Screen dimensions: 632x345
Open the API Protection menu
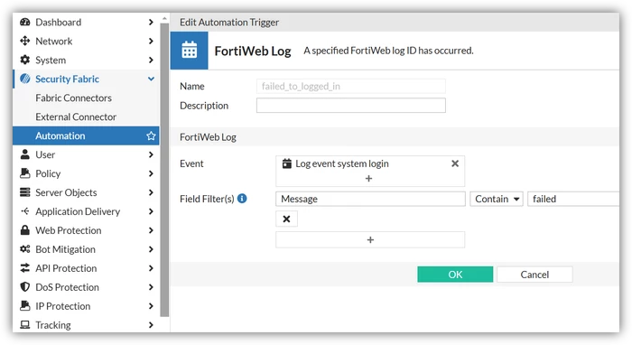66,268
